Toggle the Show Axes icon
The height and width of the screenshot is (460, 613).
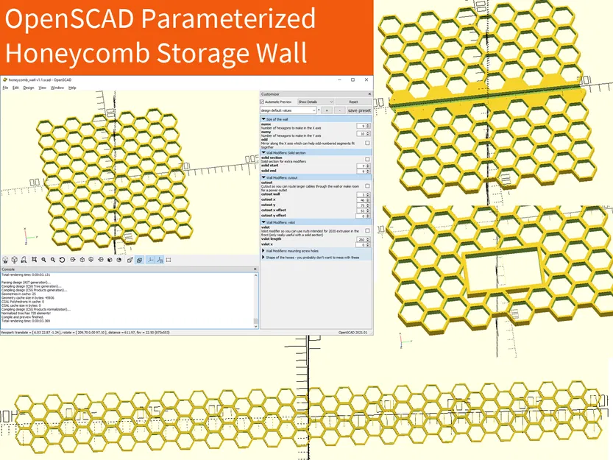point(151,260)
